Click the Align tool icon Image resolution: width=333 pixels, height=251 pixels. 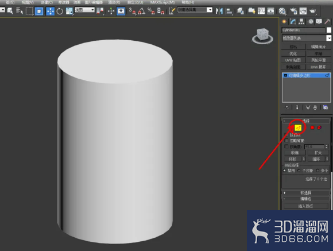click(x=229, y=11)
